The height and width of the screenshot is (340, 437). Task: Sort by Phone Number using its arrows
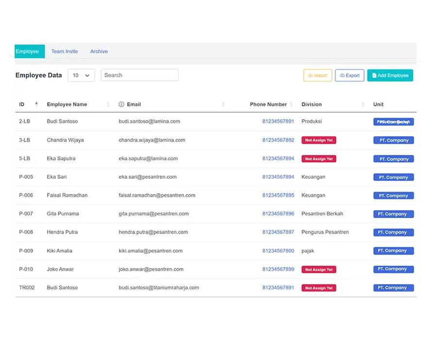tap(291, 104)
